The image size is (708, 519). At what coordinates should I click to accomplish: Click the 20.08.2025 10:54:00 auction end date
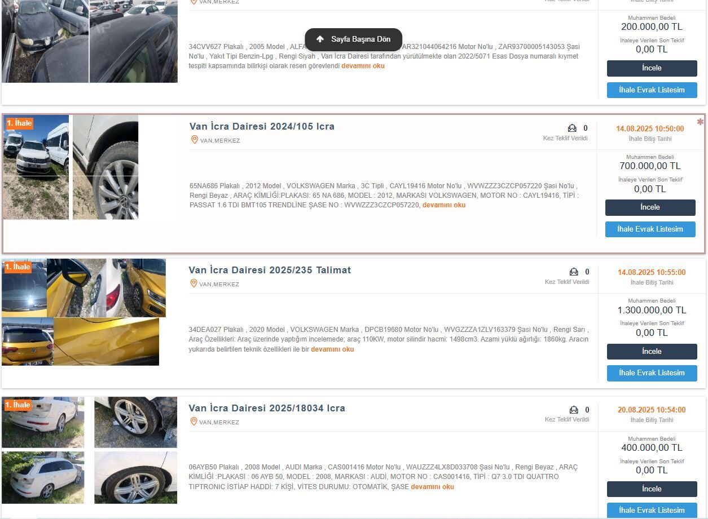pyautogui.click(x=652, y=410)
